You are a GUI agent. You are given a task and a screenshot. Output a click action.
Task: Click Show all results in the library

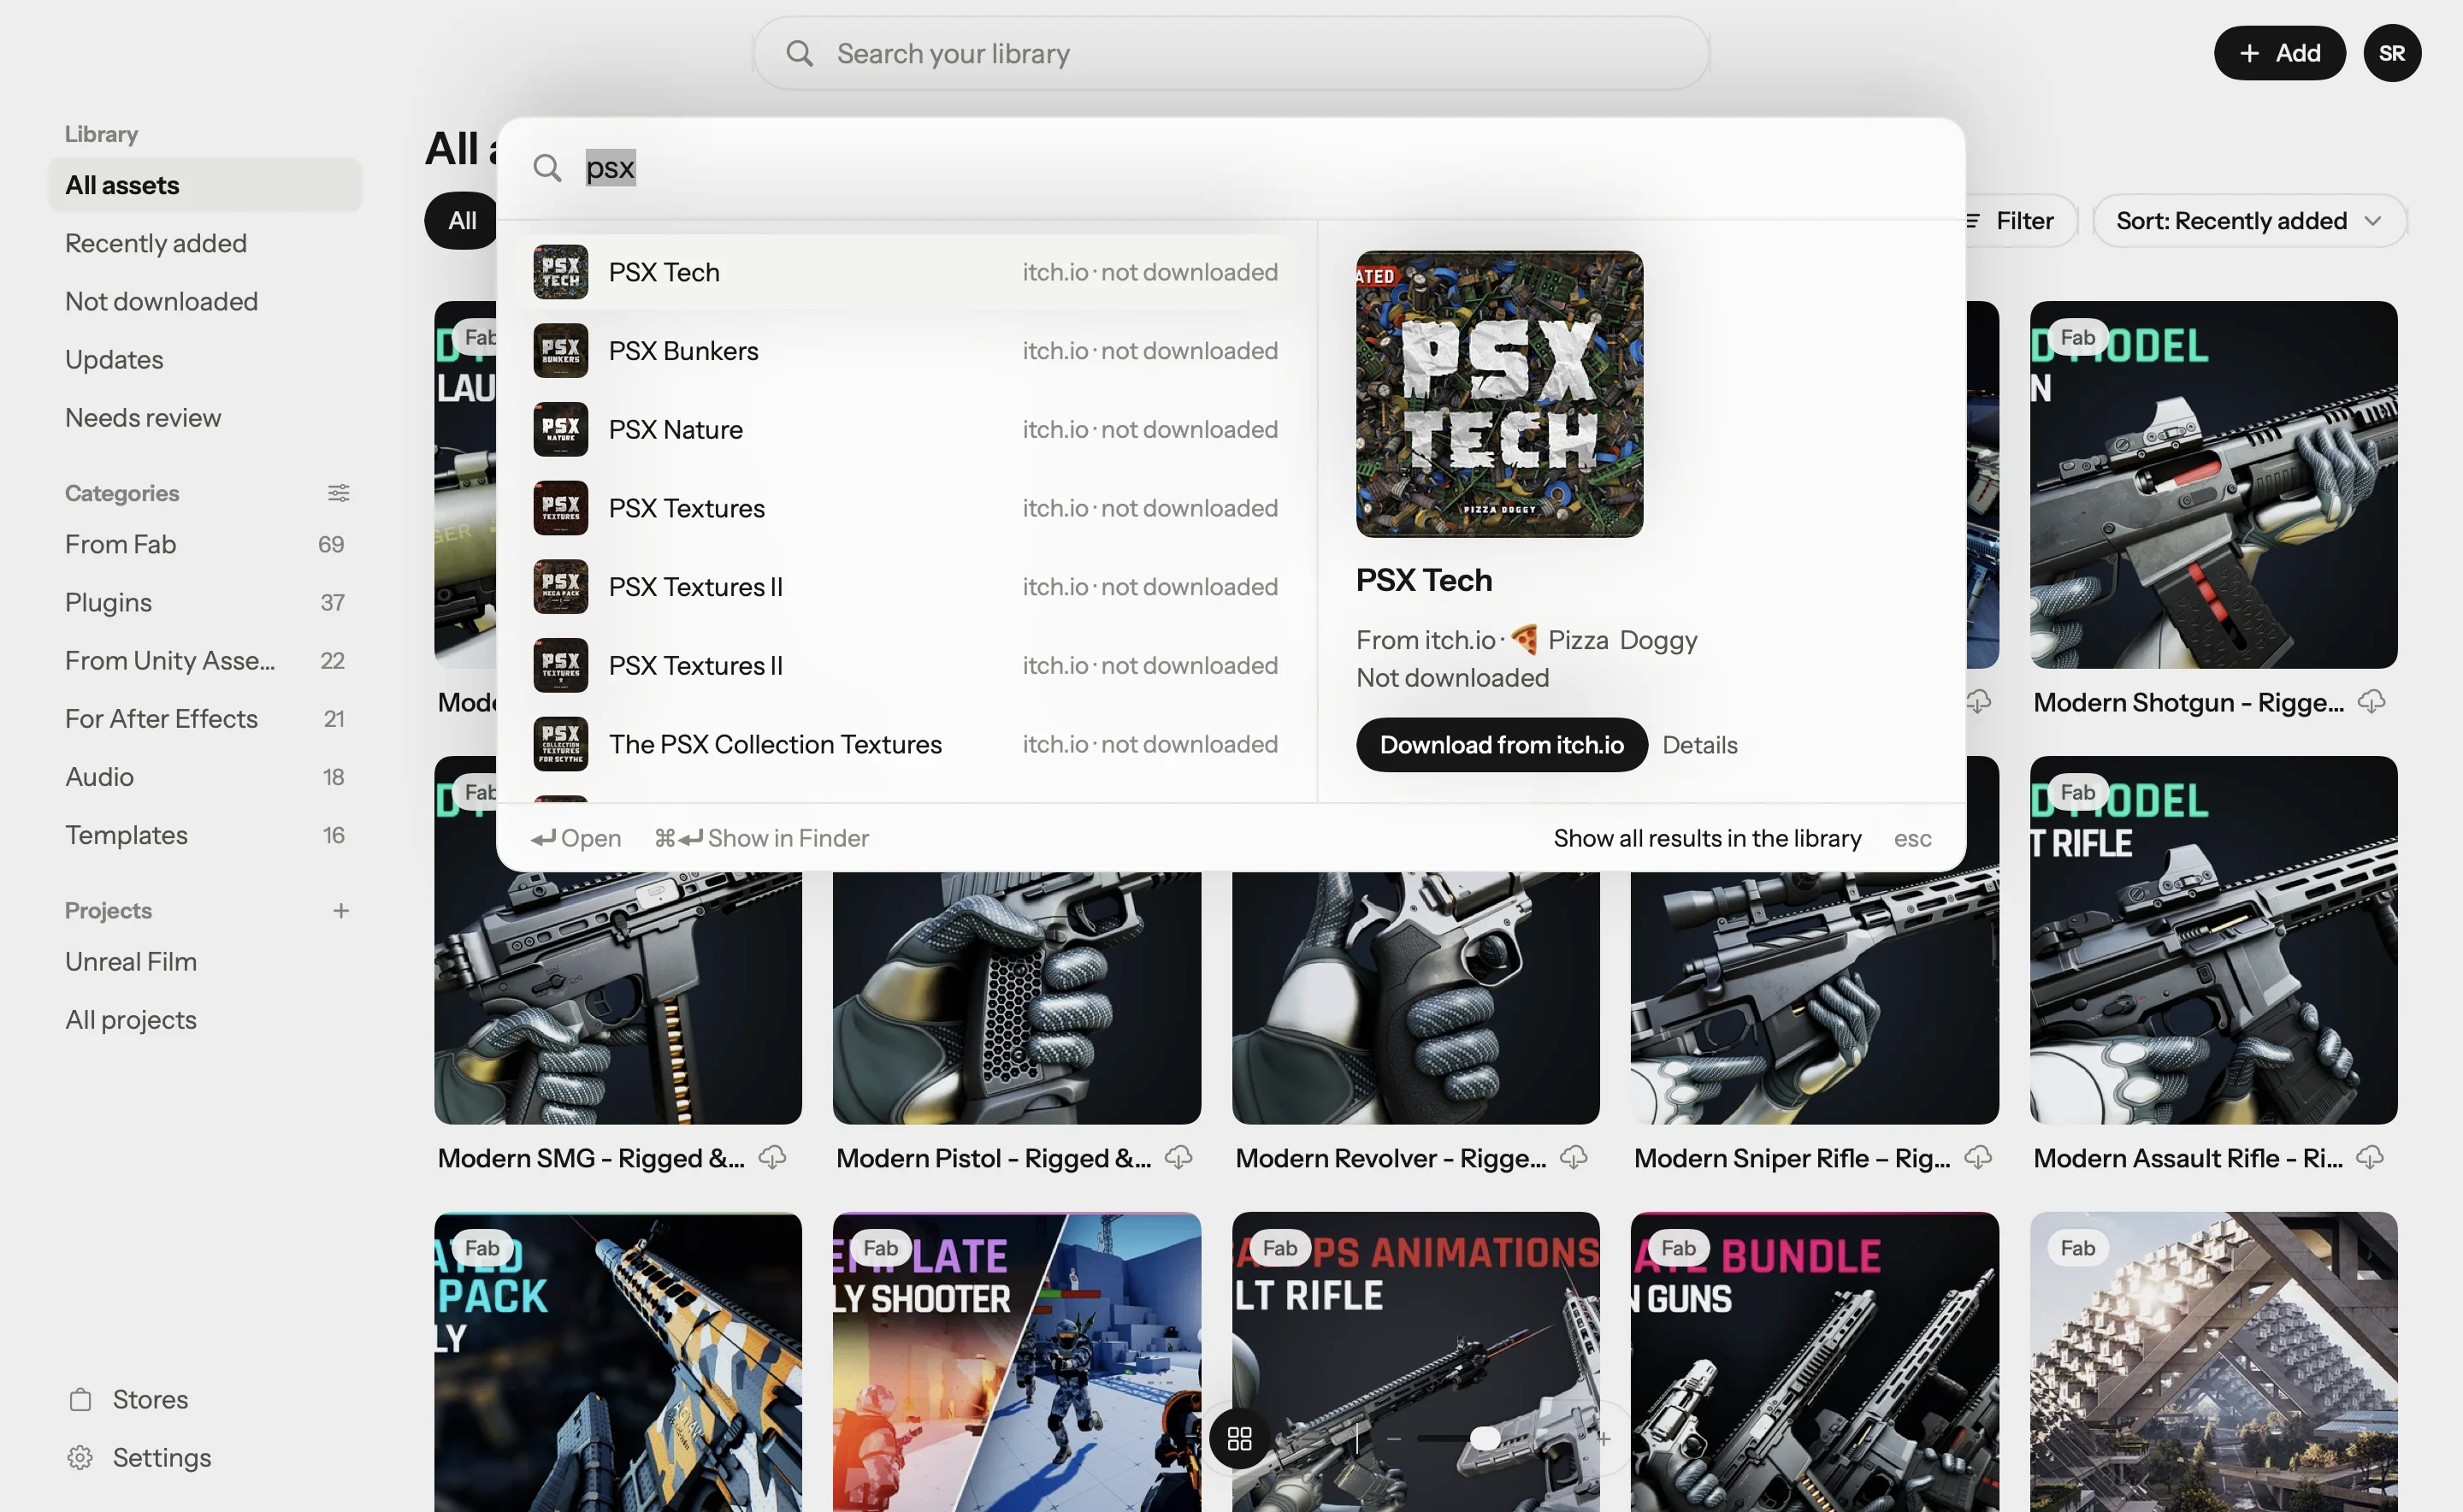coord(1707,838)
